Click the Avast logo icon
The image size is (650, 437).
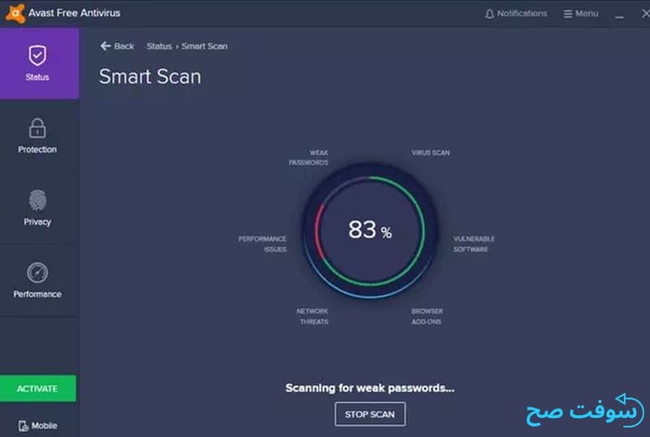pyautogui.click(x=15, y=13)
